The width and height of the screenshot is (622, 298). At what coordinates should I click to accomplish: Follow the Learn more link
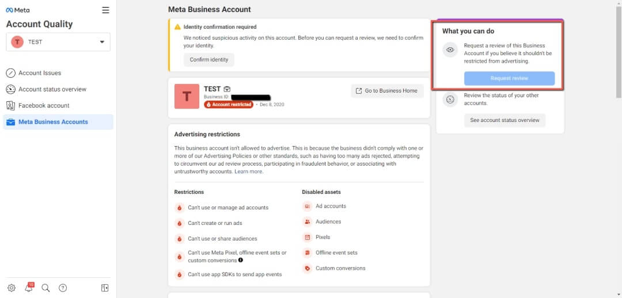(249, 171)
